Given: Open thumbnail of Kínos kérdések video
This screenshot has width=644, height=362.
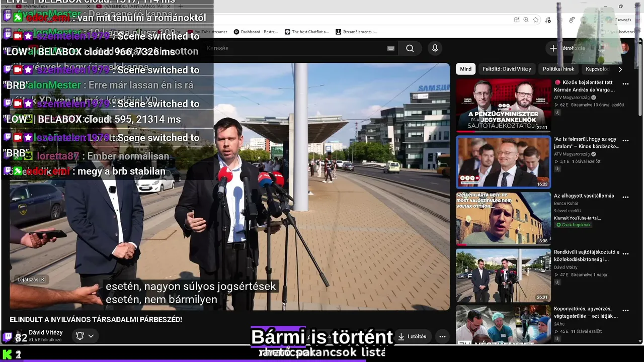Looking at the screenshot, I should [503, 162].
